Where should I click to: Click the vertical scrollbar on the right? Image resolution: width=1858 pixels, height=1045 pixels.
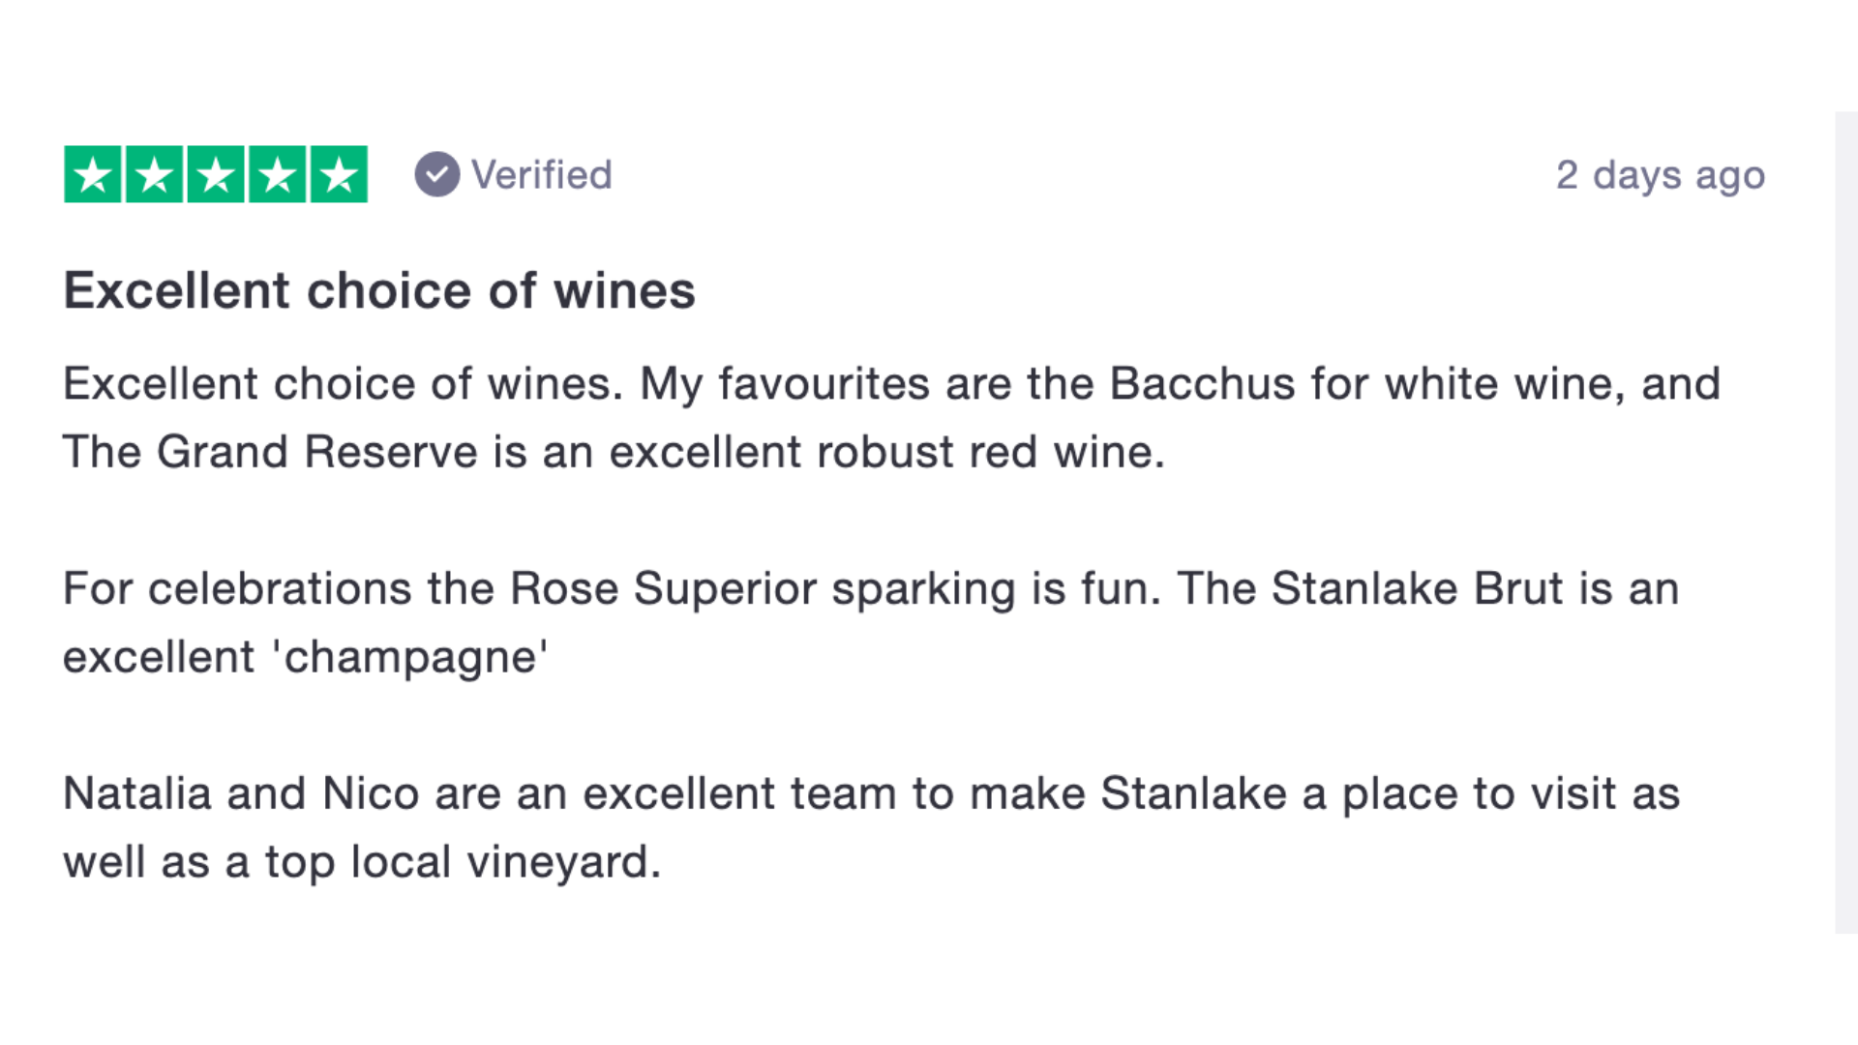pyautogui.click(x=1846, y=522)
